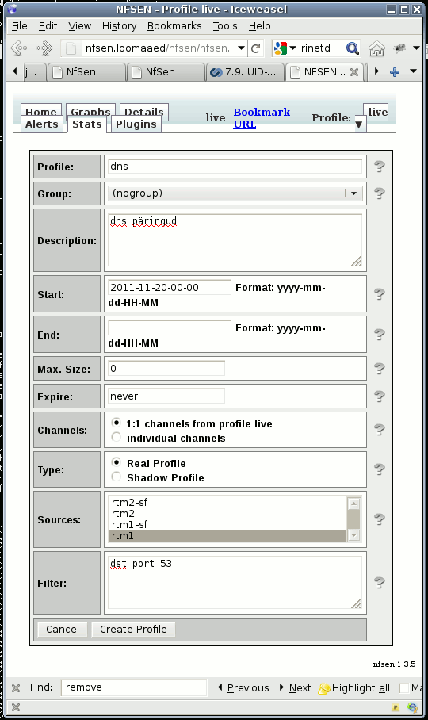Expand the Profile live dropdown arrow

click(359, 124)
